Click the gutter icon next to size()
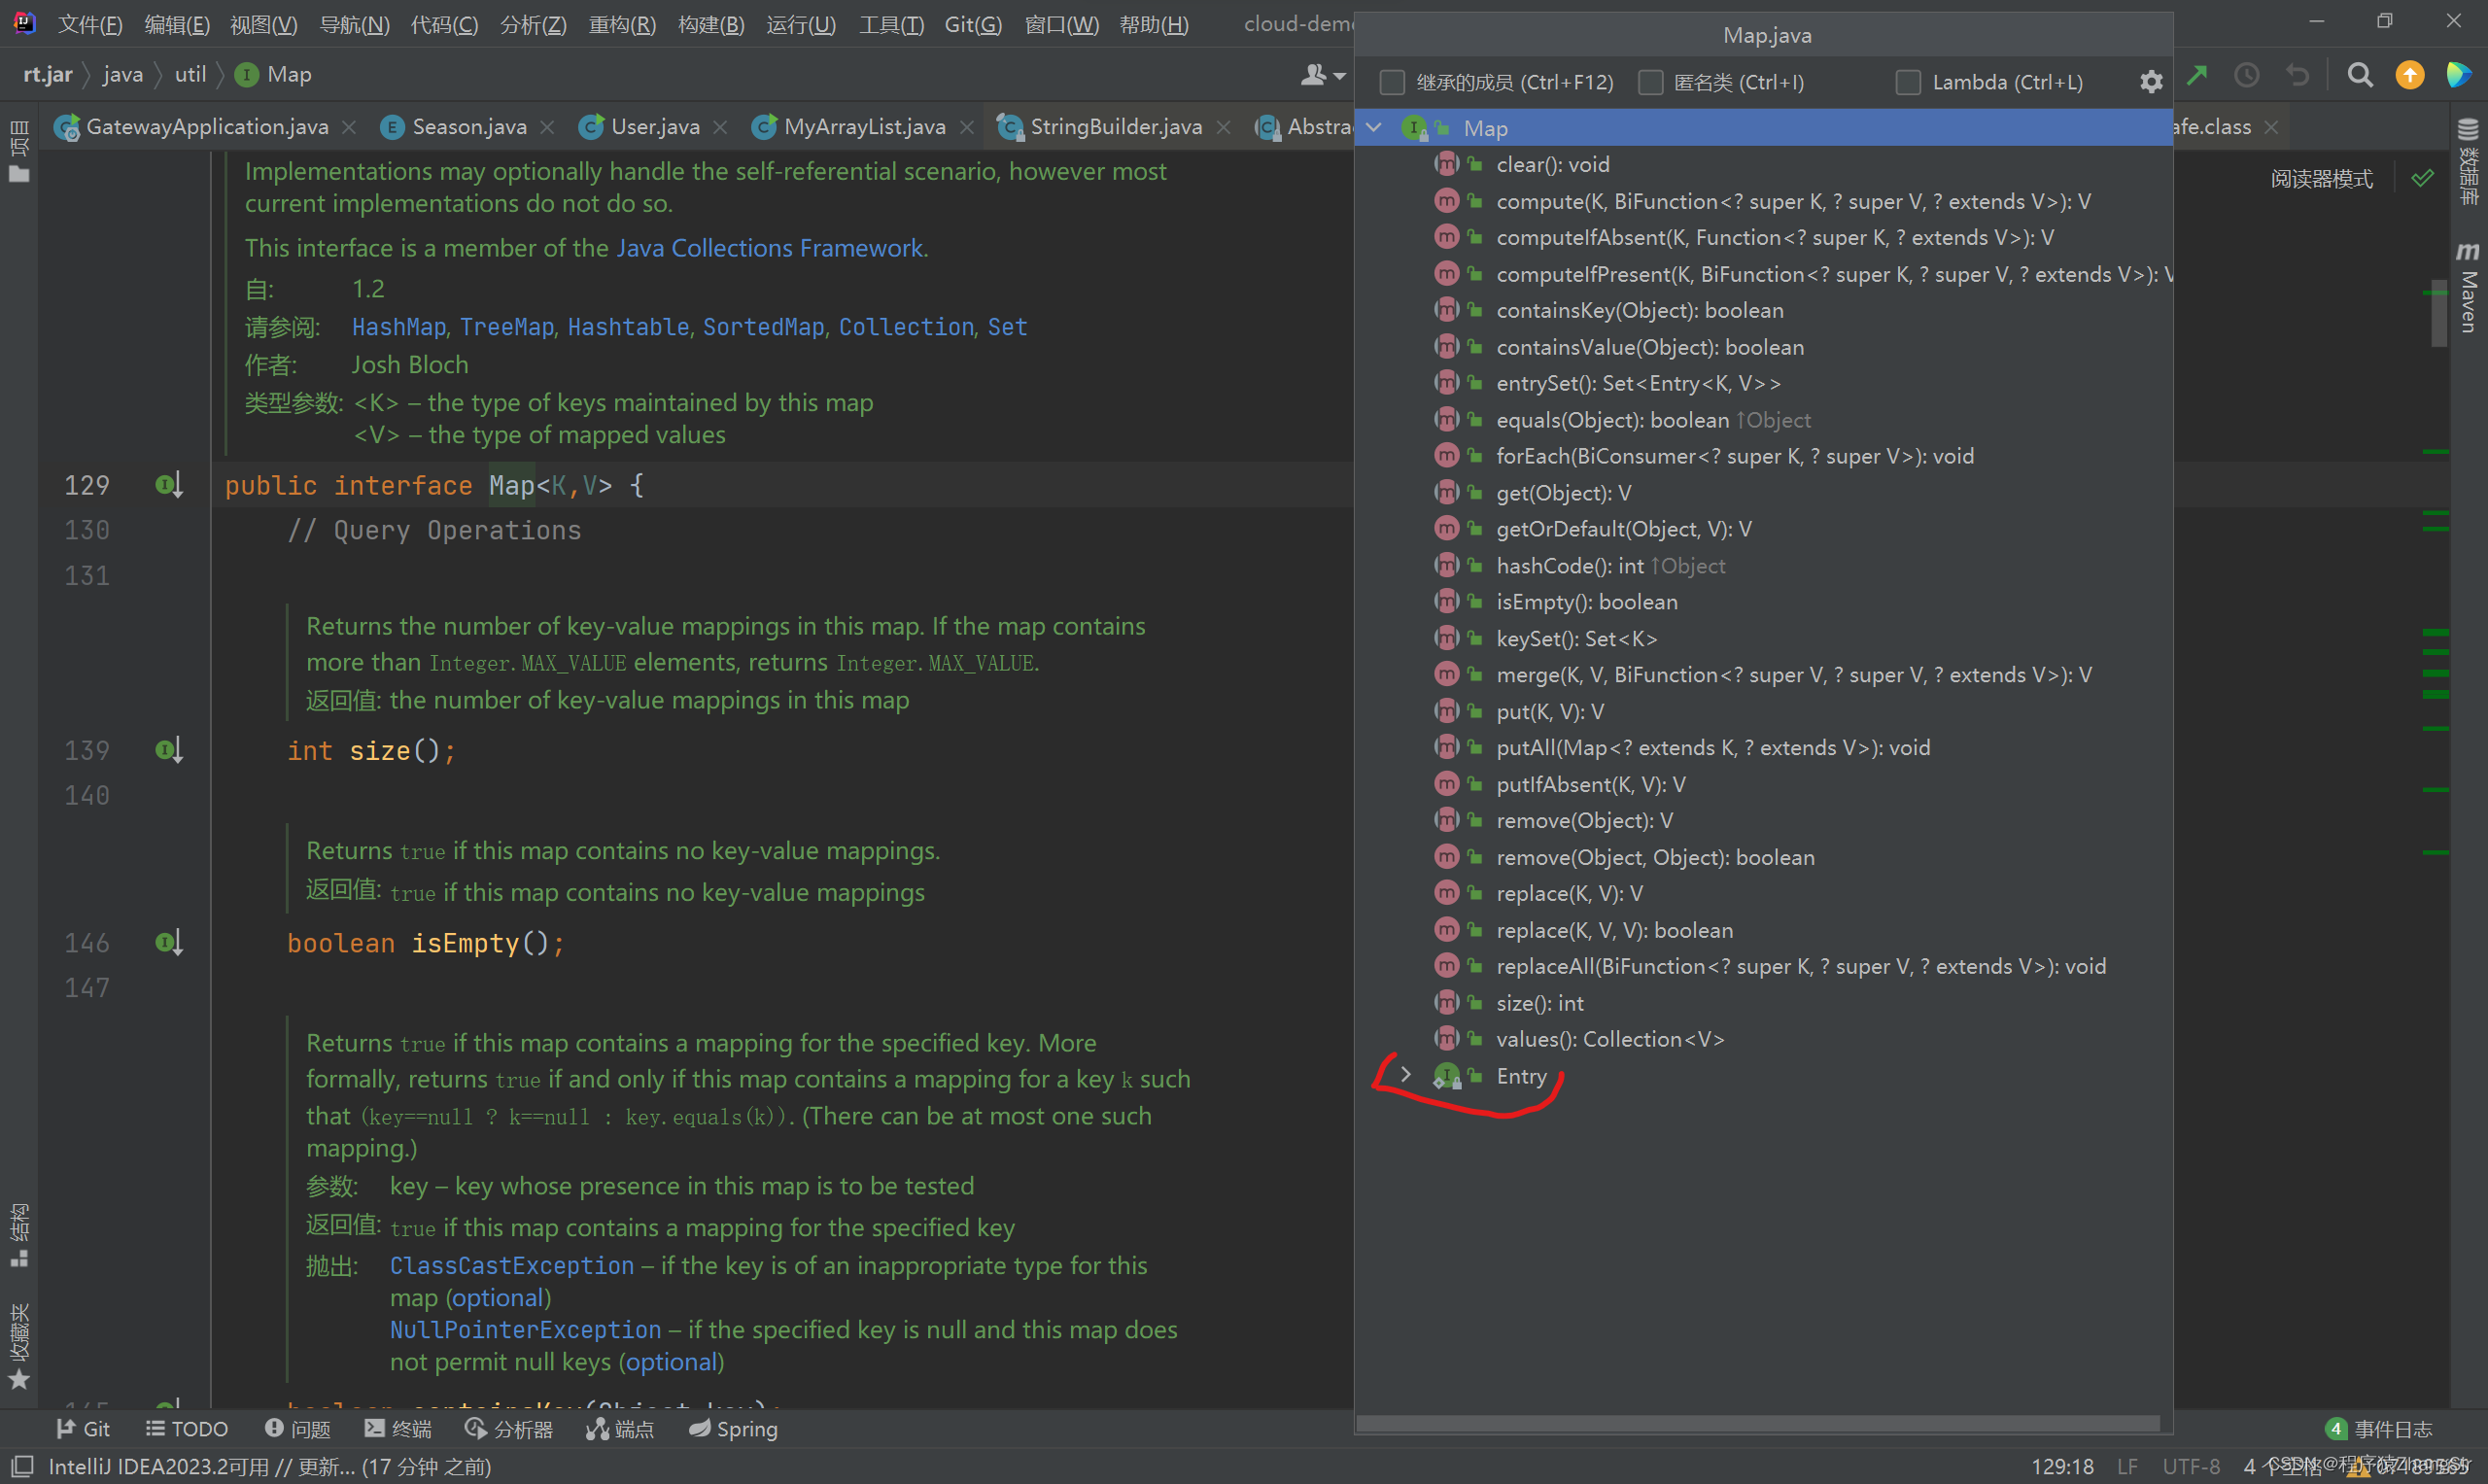The width and height of the screenshot is (2488, 1484). 169,751
